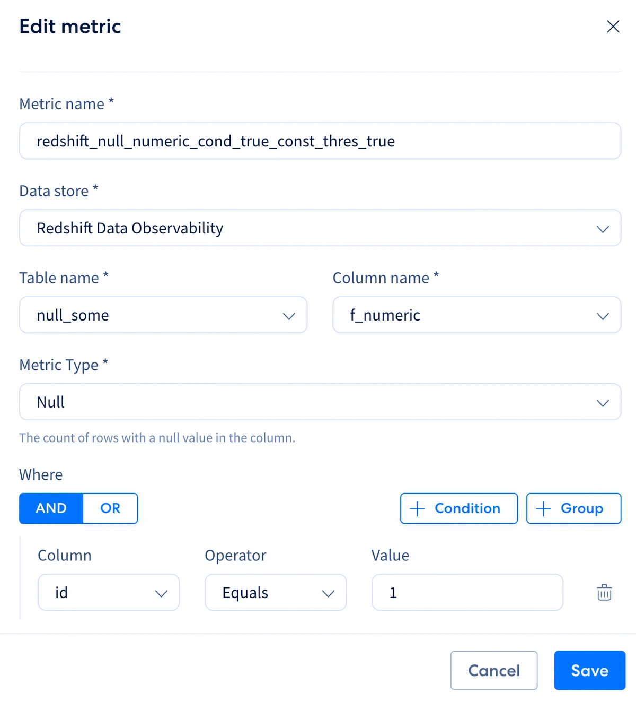636x701 pixels.
Task: Open the f_numeric column dropdown
Action: (477, 315)
